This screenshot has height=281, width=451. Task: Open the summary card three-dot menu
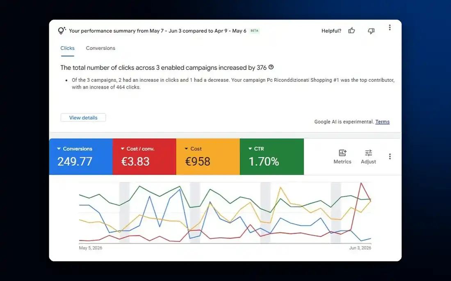tap(390, 27)
